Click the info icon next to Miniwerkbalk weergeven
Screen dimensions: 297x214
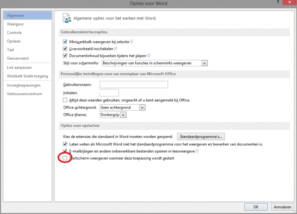(132, 41)
